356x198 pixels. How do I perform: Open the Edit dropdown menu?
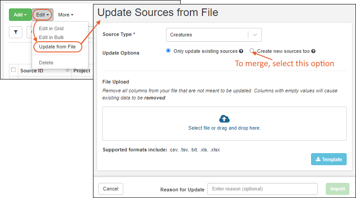tap(43, 15)
